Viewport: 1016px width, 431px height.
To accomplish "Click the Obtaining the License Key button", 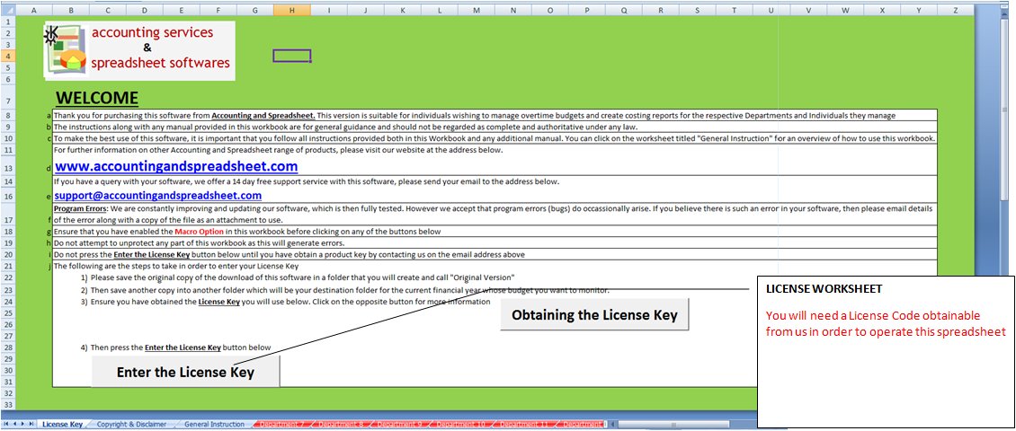I will point(594,315).
